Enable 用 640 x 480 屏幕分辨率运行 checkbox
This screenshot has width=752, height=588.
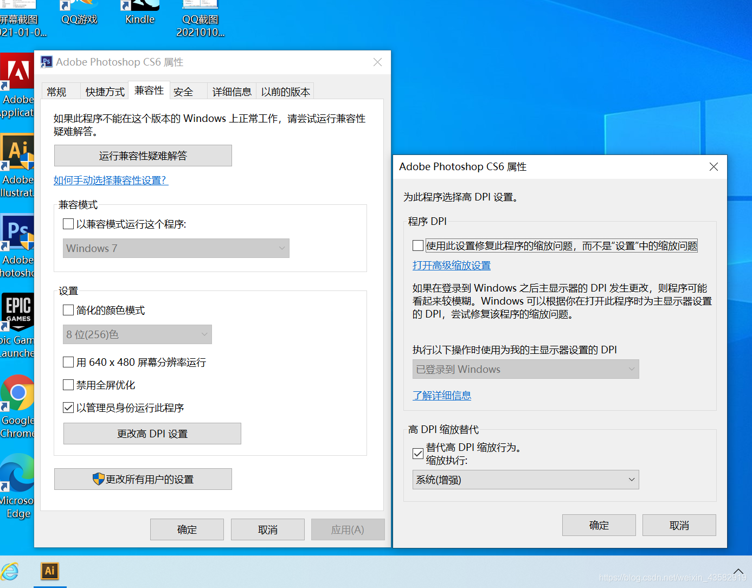pos(68,362)
